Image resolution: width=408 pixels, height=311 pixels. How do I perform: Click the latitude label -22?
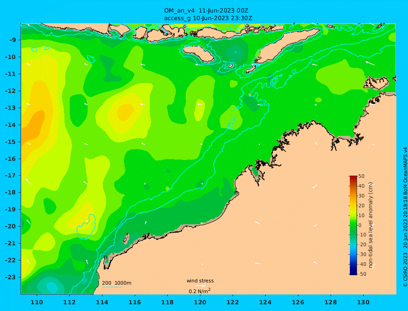click(x=11, y=261)
